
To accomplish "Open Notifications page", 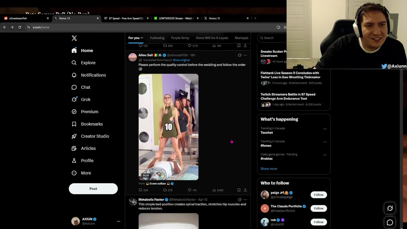I will coord(89,75).
